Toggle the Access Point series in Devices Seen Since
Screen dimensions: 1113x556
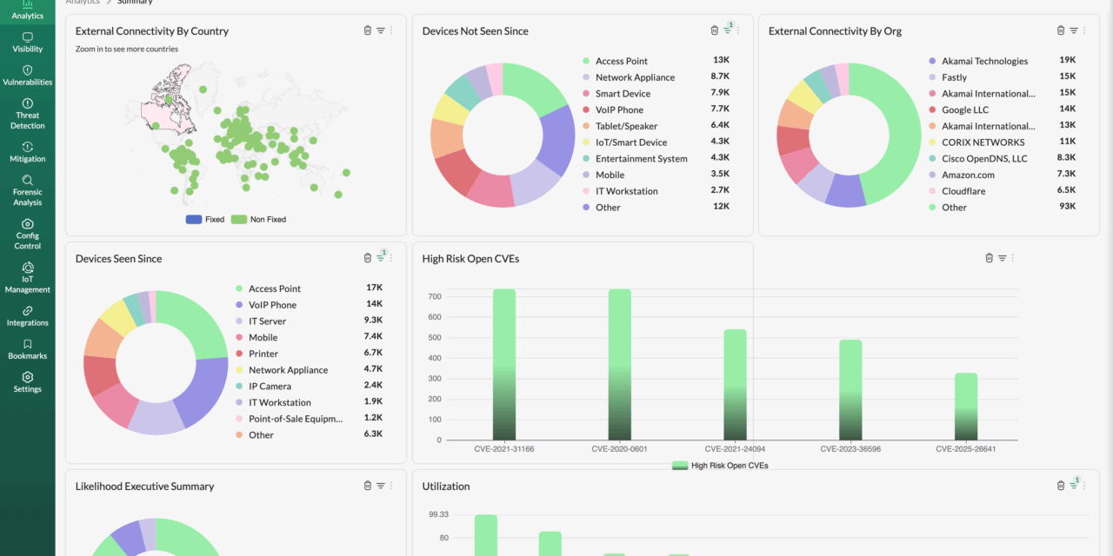pos(275,288)
